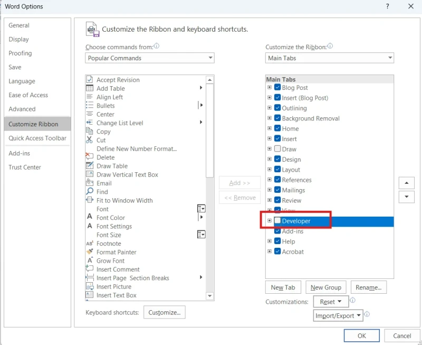Click the Insert Text Box icon

point(89,295)
